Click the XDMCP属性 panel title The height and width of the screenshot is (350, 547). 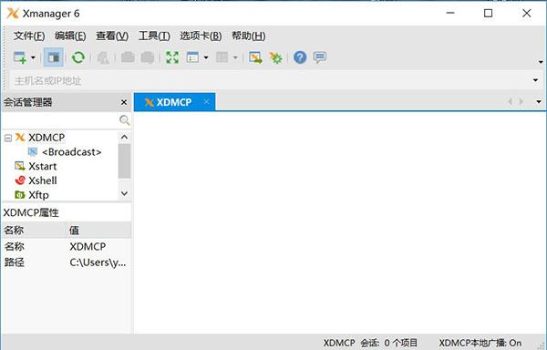[x=31, y=212]
